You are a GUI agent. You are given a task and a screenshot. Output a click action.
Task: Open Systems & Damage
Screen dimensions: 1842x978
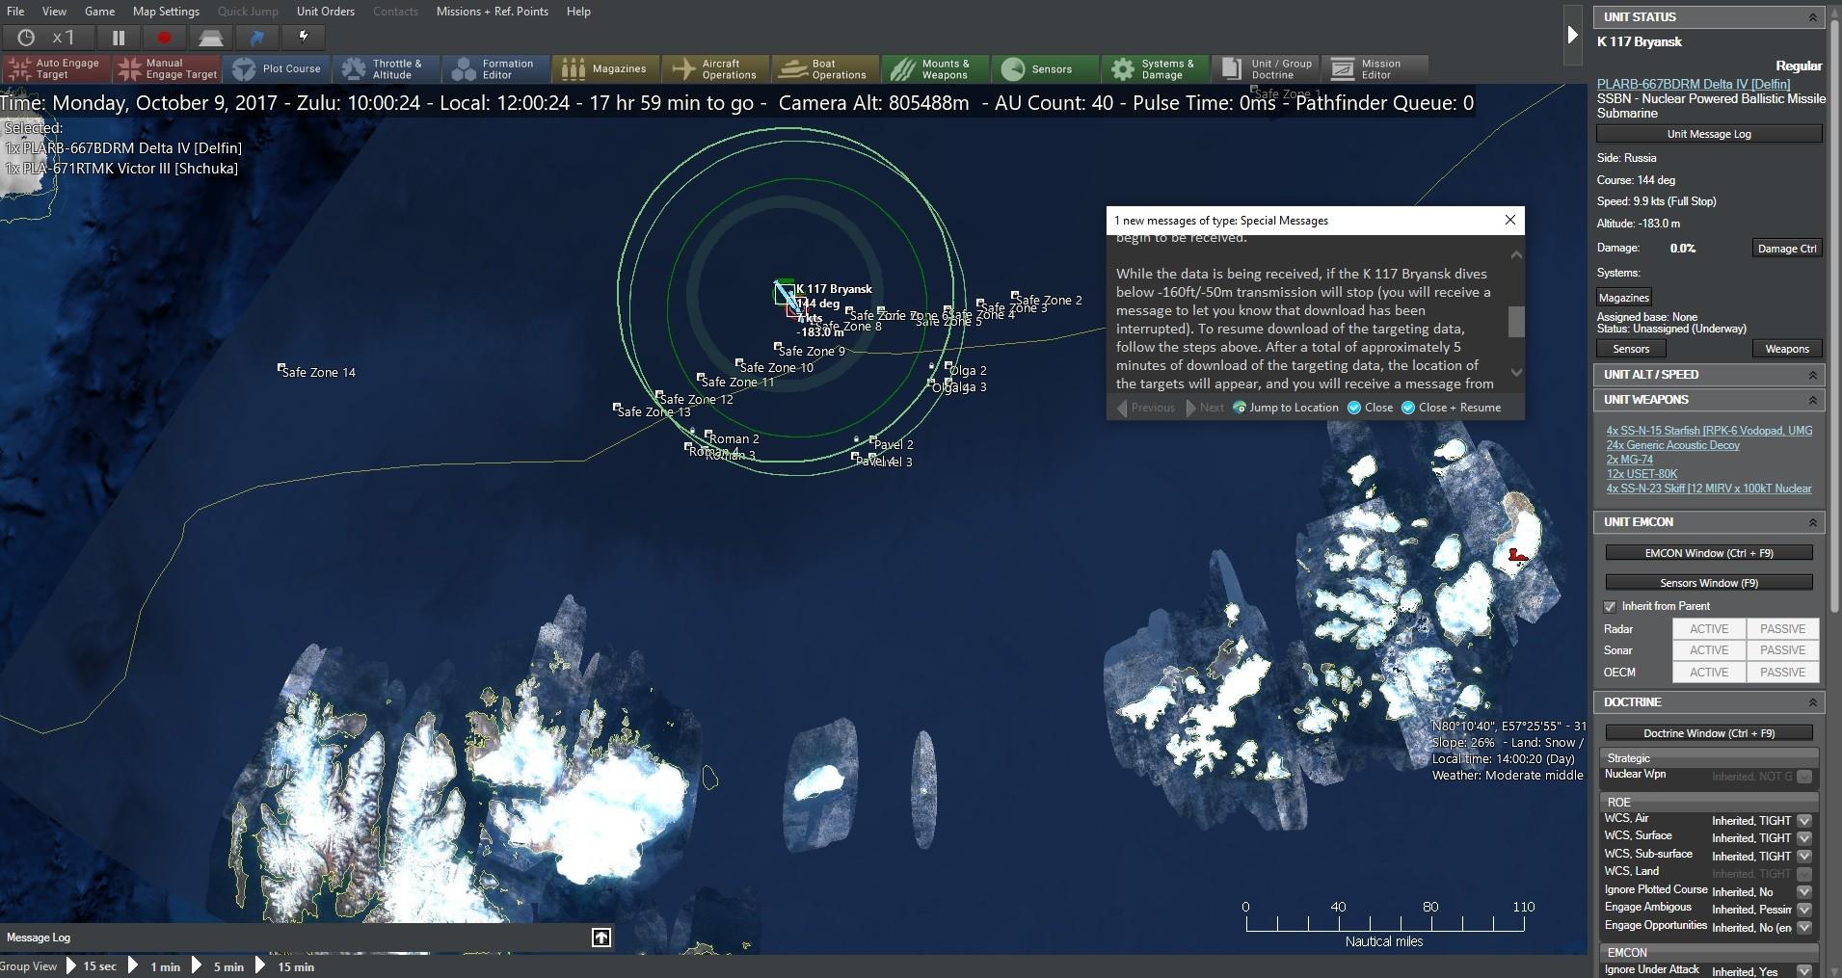click(x=1154, y=68)
